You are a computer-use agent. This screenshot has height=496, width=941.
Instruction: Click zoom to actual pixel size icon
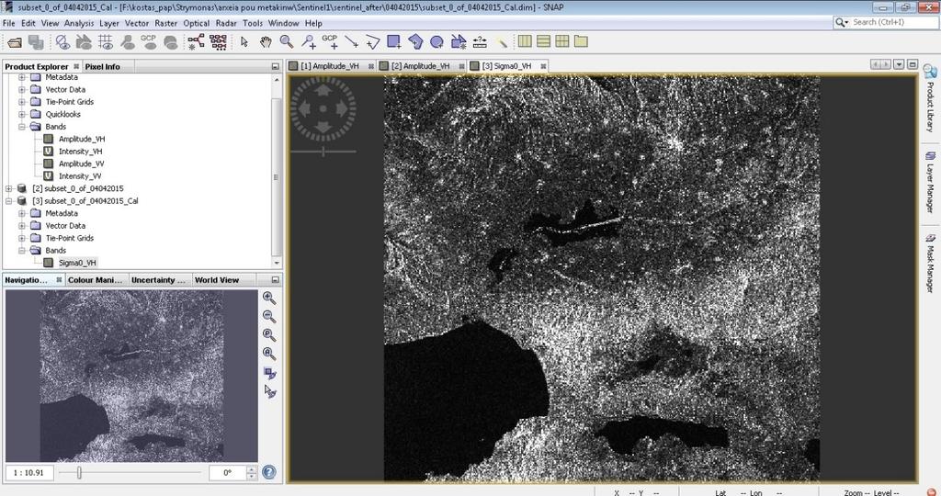pyautogui.click(x=269, y=335)
